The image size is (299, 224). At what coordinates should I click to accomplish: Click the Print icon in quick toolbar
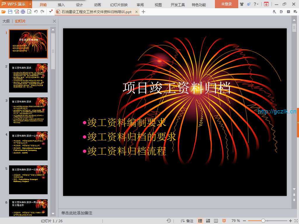[23, 12]
